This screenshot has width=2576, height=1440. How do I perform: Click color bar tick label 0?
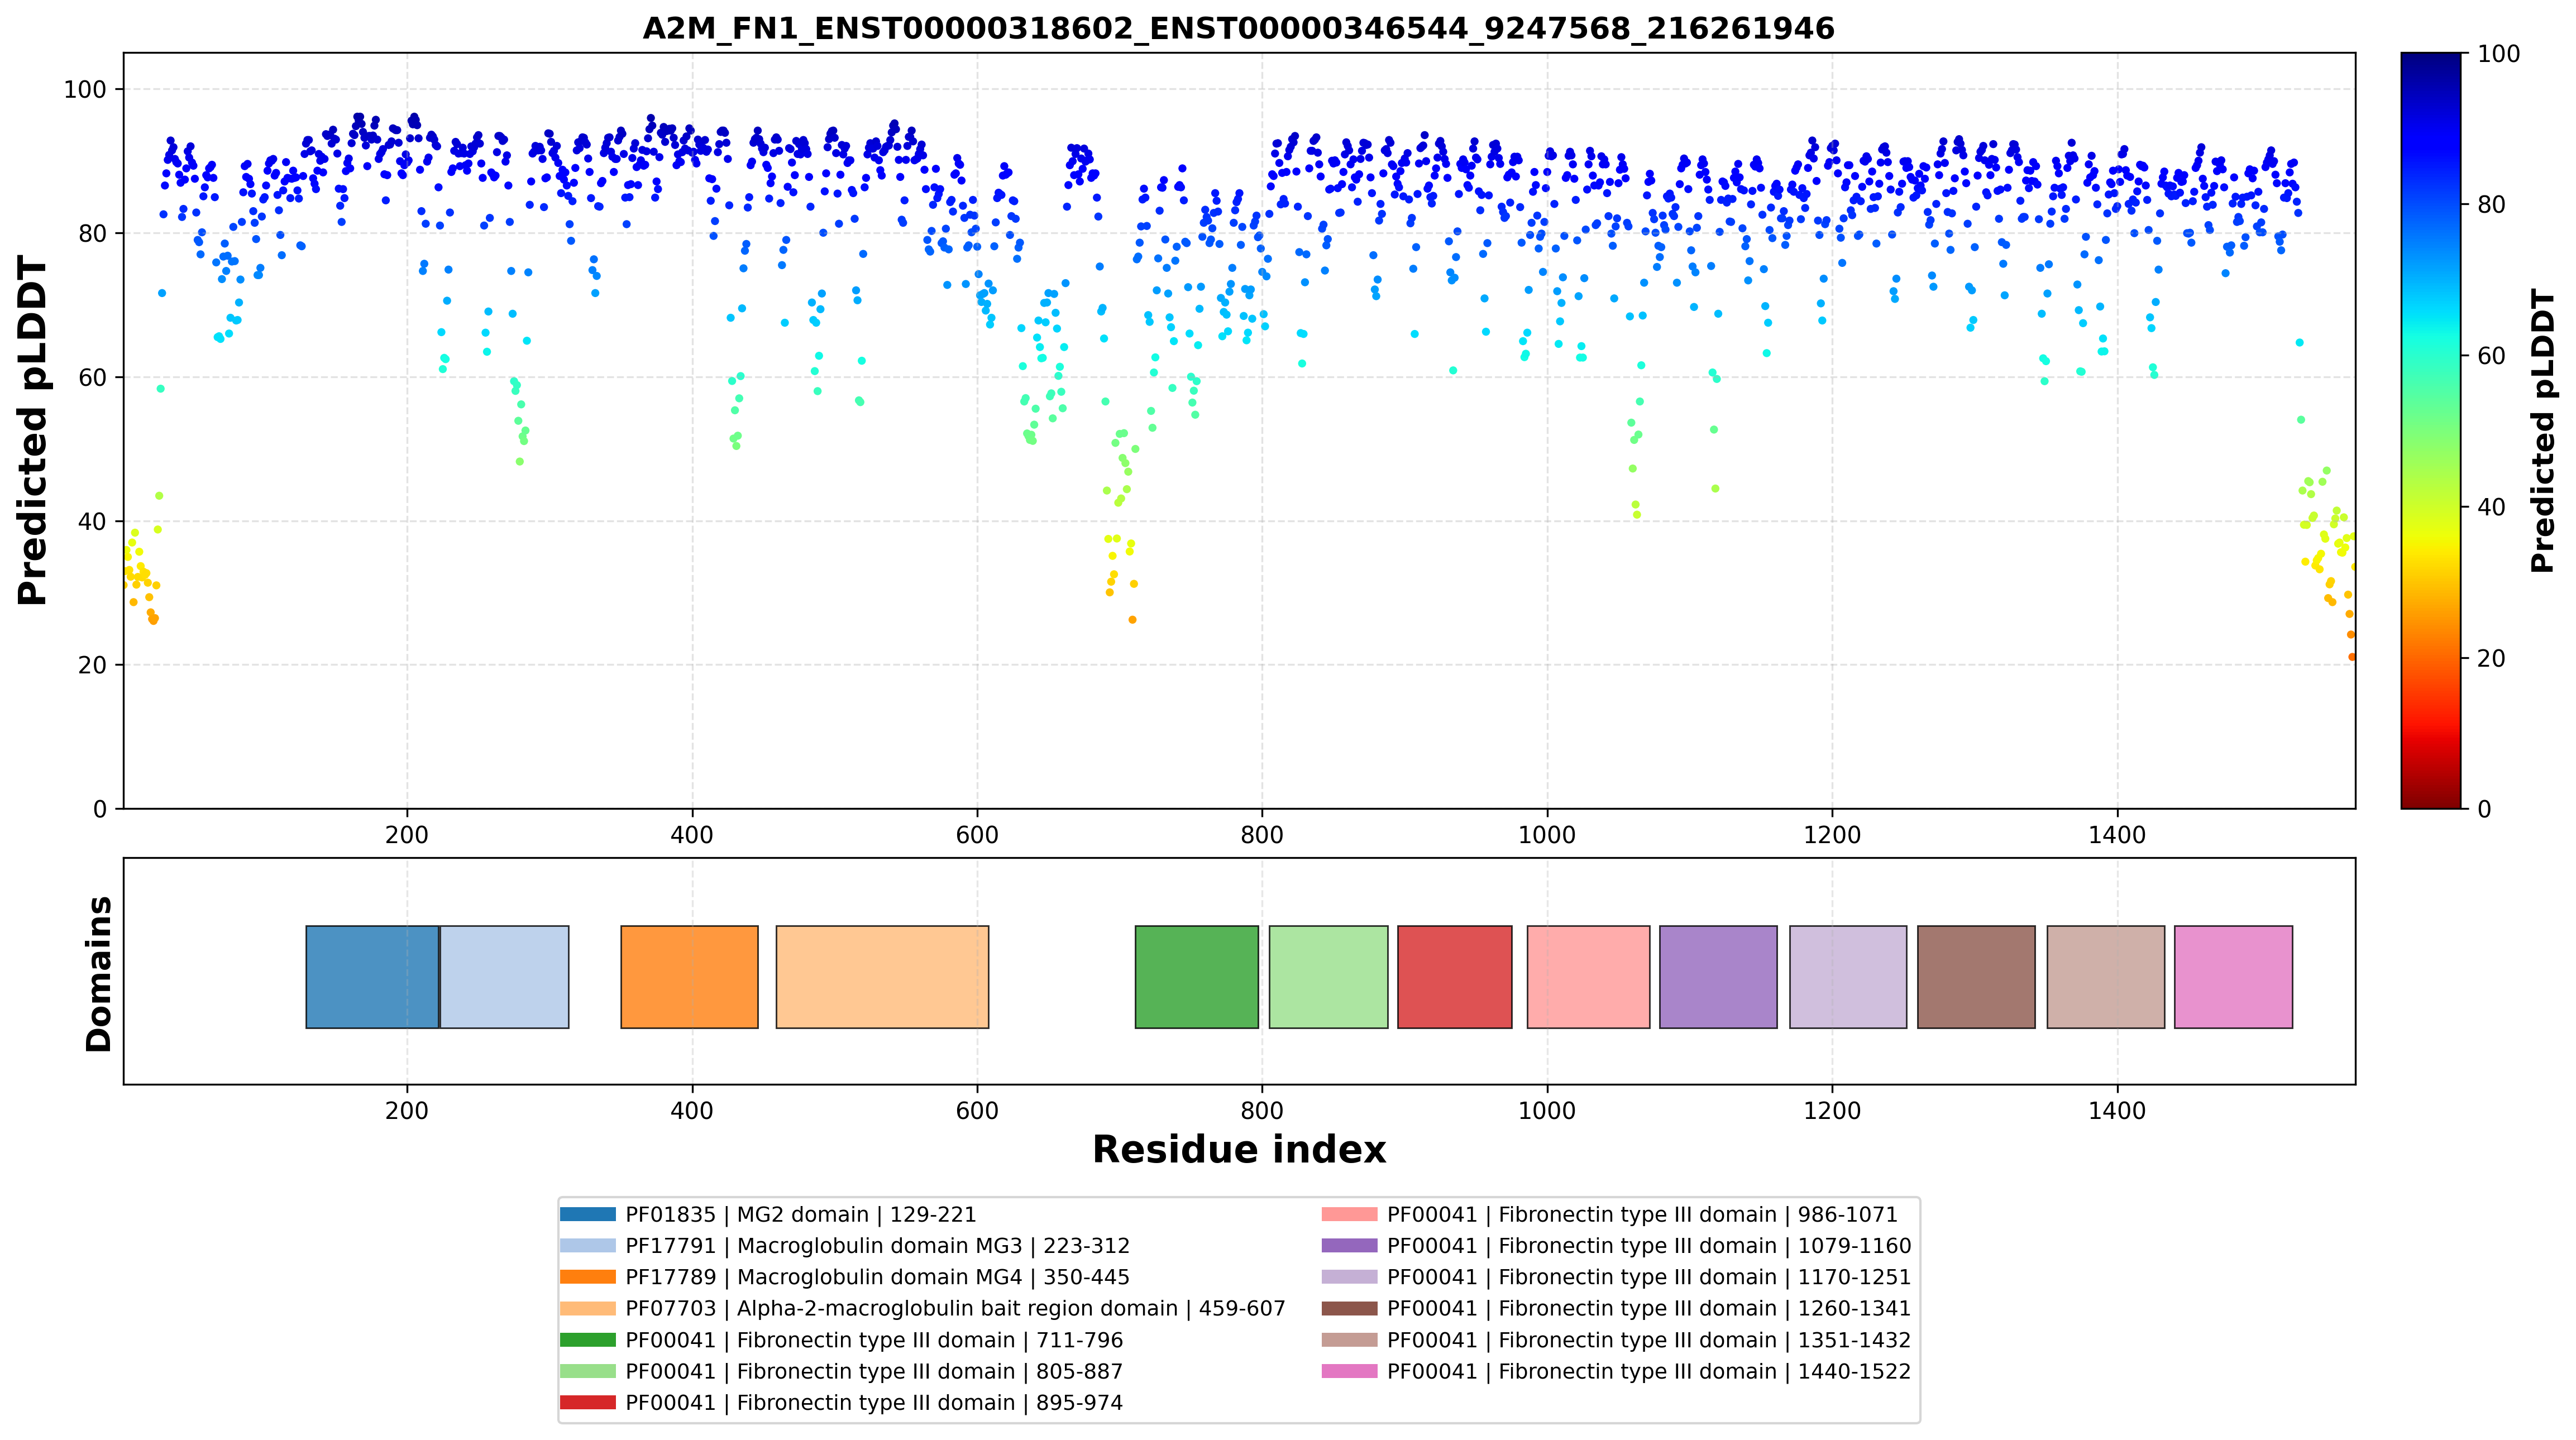point(2484,809)
